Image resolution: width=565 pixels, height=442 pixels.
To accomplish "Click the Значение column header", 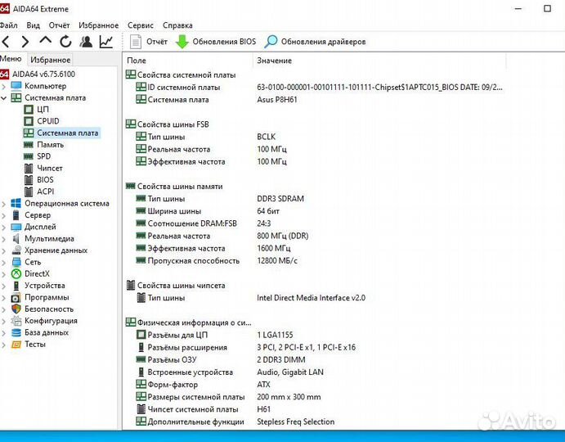I will [274, 61].
